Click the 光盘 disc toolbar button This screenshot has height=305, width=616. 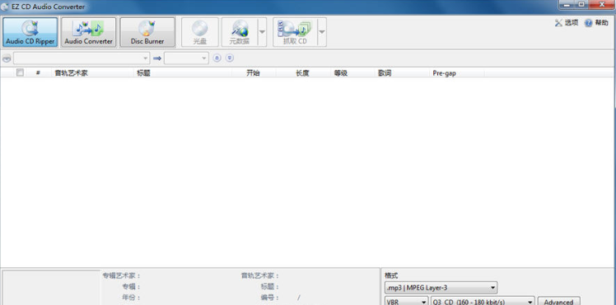click(199, 32)
